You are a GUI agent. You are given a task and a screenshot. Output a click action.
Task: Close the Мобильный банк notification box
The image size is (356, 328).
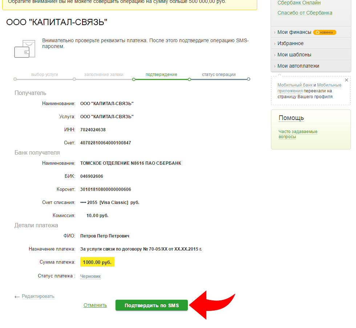pyautogui.click(x=347, y=80)
